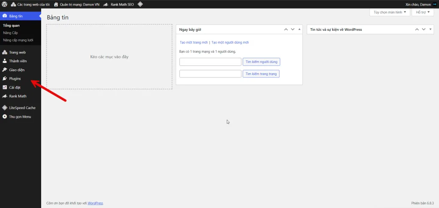This screenshot has height=208, width=439.
Task: Click Tìm kiếm trang trạng button
Action: (x=261, y=74)
